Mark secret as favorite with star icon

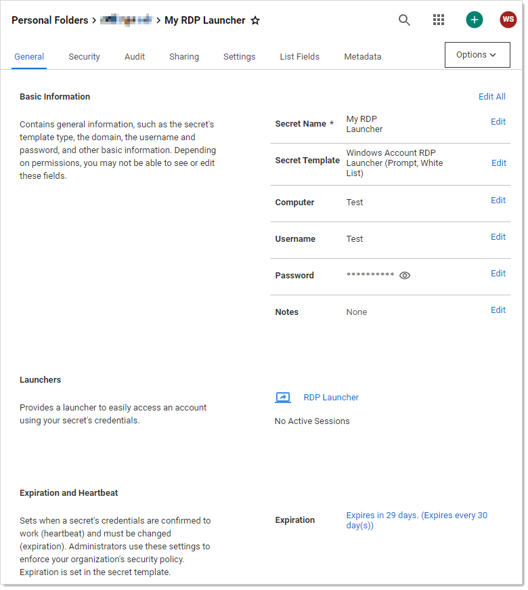(255, 21)
